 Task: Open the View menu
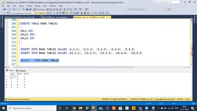pos(14,6)
